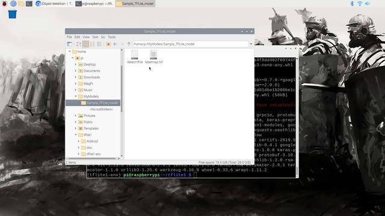This screenshot has height=216, width=385.
Task: Expand the MagPi folder node
Action: pos(76,83)
